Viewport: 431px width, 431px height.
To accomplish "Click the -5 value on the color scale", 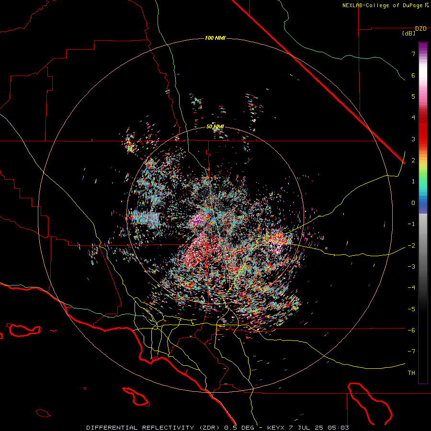I will tap(411, 309).
